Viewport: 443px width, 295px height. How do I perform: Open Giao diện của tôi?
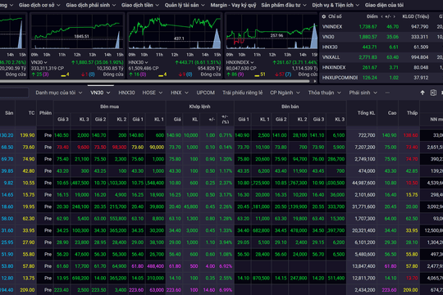coord(384,5)
